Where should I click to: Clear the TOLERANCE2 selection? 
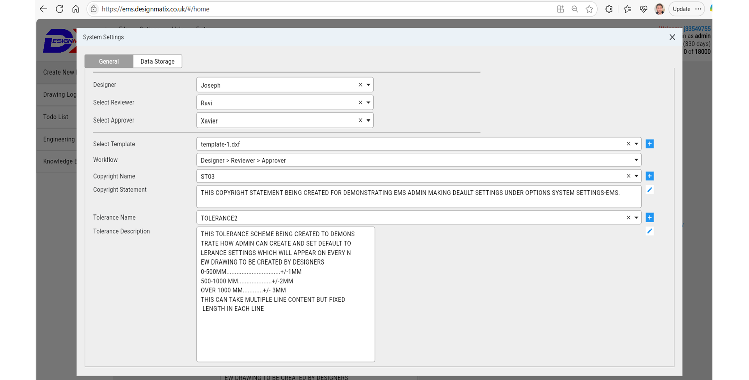628,217
